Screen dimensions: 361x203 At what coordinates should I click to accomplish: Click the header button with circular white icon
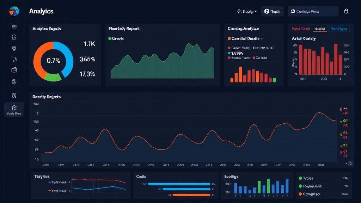273,11
